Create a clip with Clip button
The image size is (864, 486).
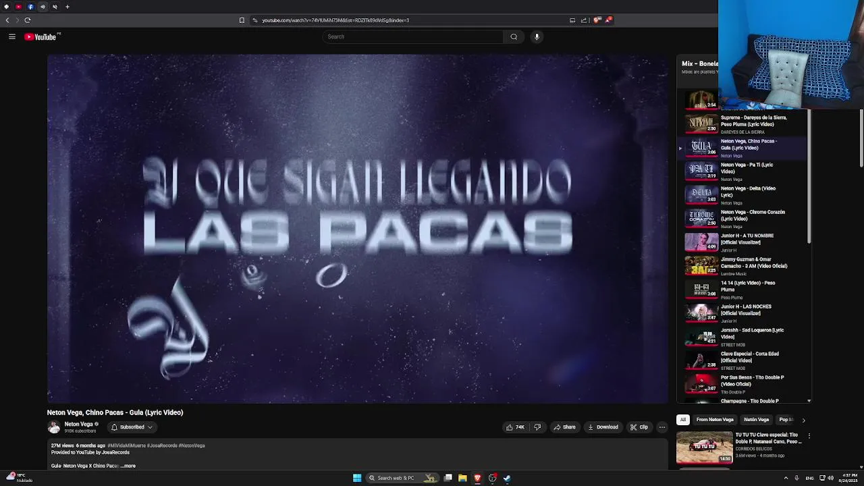click(x=639, y=427)
